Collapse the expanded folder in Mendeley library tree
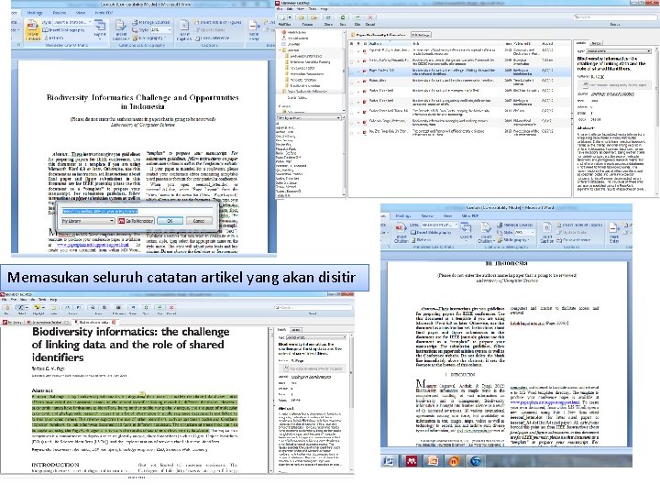This screenshot has height=495, width=660. point(280,50)
